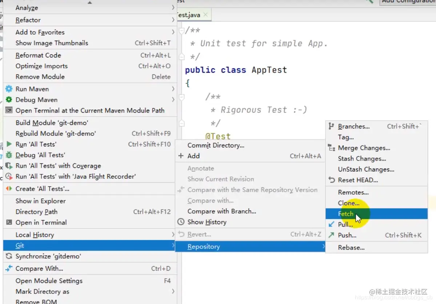
Task: Expand the Add to Favorites submenu
Action: [x=173, y=32]
